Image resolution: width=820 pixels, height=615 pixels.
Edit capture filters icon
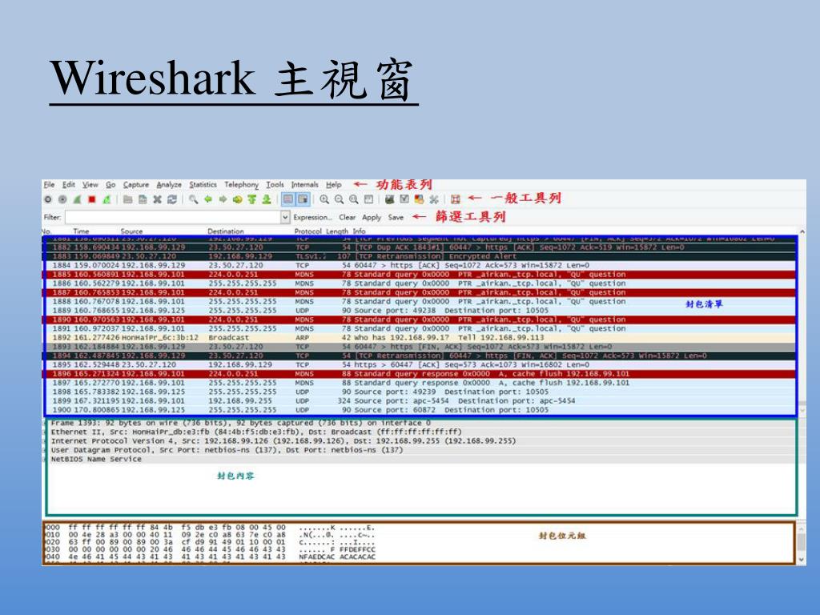pyautogui.click(x=390, y=199)
